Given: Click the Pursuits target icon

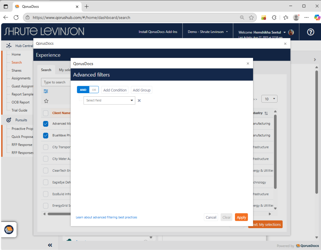Looking at the screenshot, I should [x=9, y=120].
